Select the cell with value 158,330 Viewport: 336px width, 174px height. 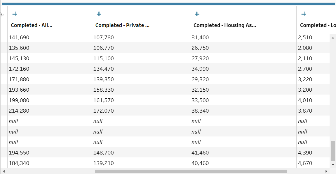pyautogui.click(x=104, y=90)
